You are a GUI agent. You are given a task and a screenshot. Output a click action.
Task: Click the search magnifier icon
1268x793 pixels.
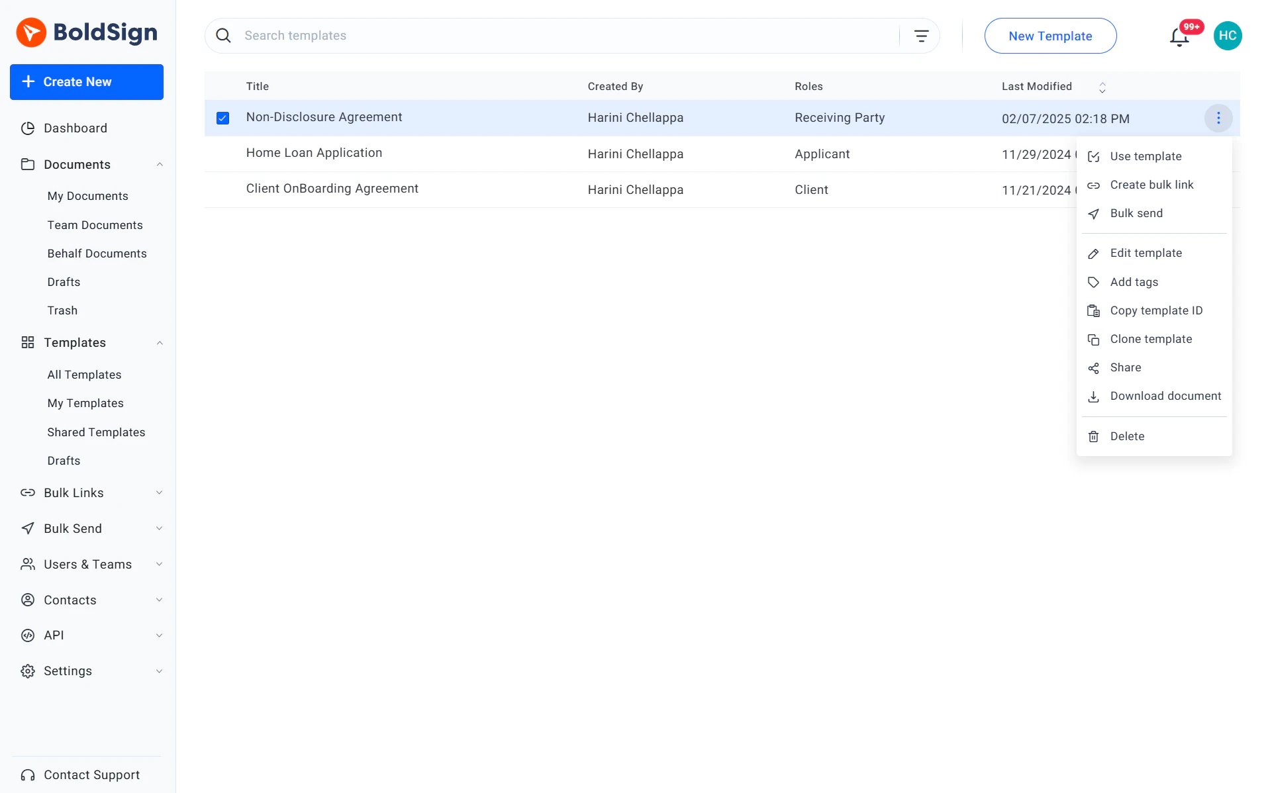[223, 35]
